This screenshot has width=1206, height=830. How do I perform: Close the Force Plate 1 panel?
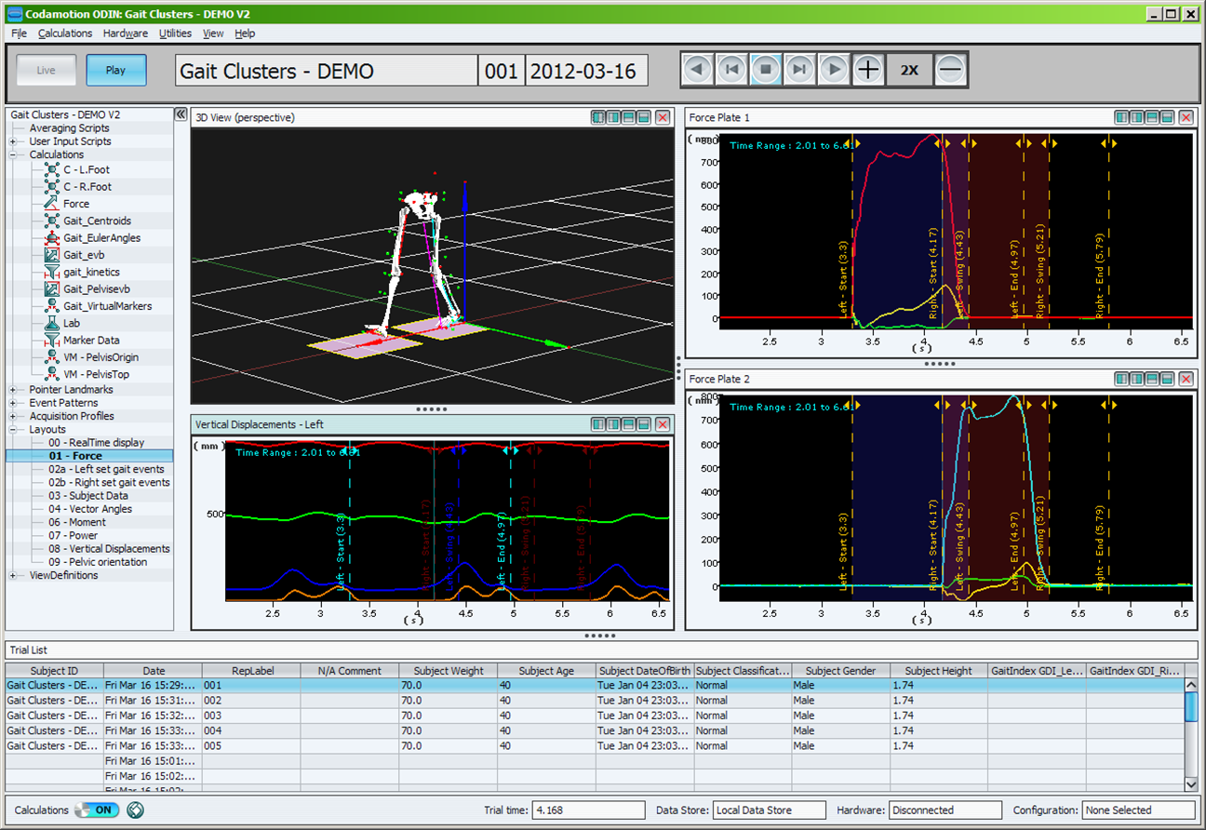[x=1186, y=117]
